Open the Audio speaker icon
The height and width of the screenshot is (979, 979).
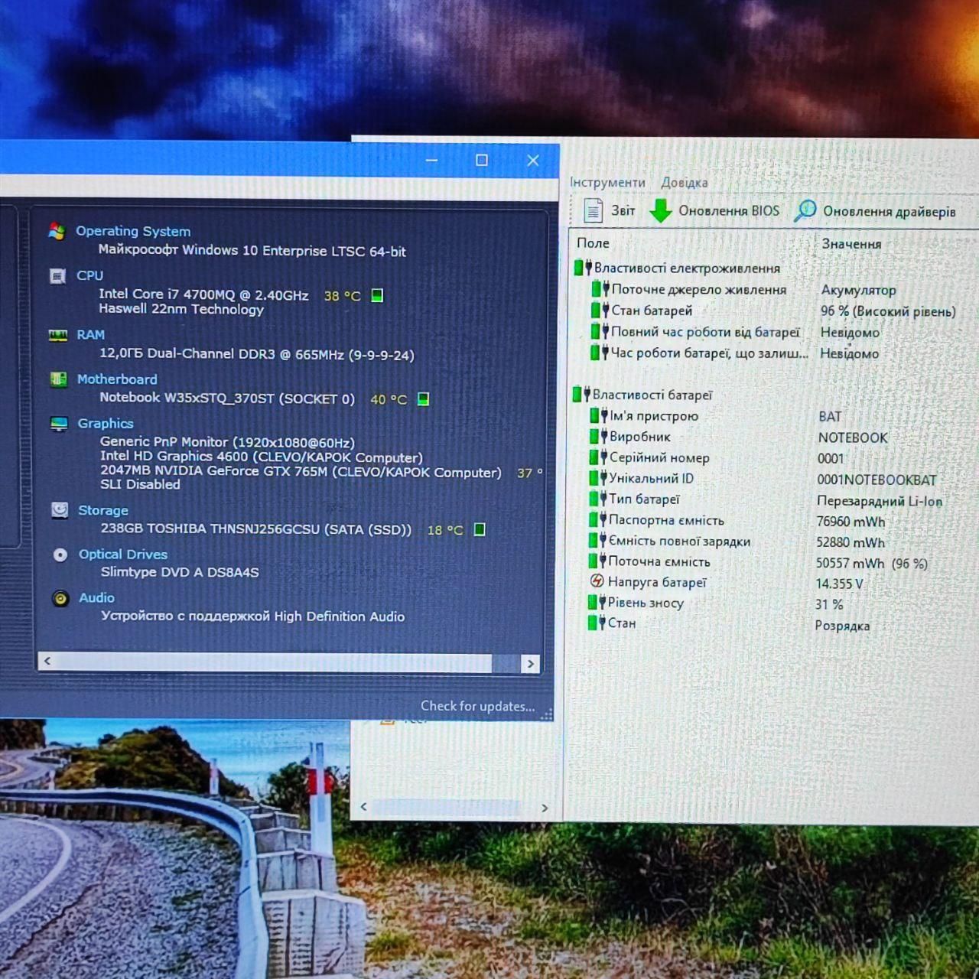60,598
